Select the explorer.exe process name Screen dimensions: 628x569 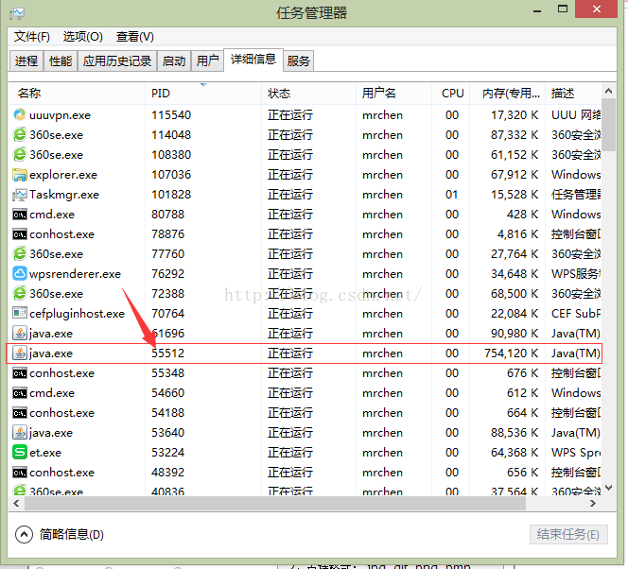point(63,175)
